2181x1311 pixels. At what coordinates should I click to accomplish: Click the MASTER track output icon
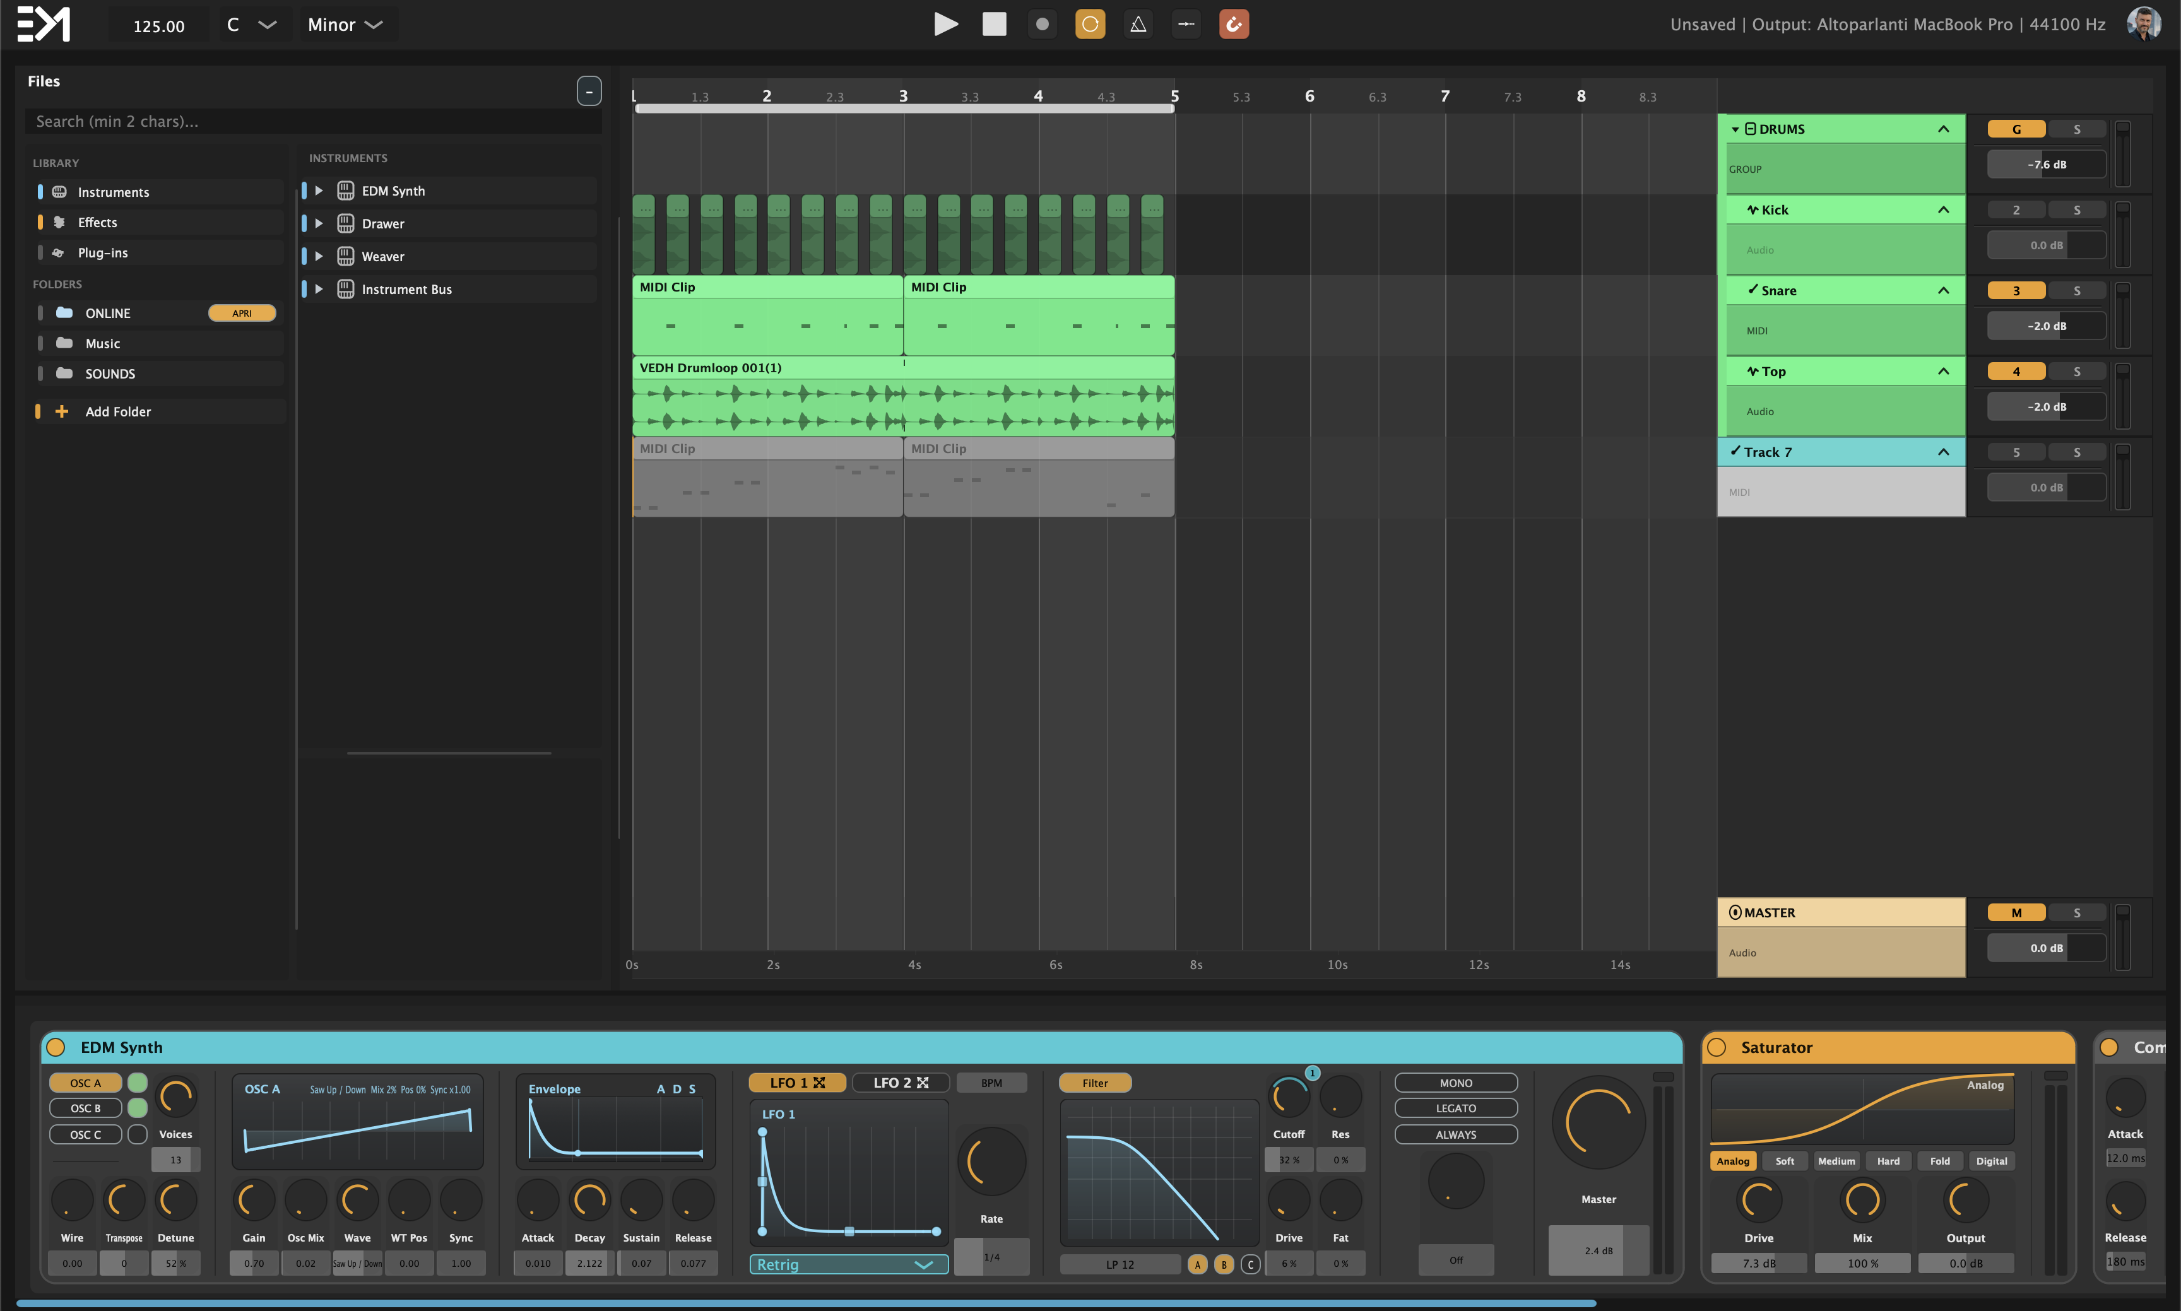point(1735,912)
